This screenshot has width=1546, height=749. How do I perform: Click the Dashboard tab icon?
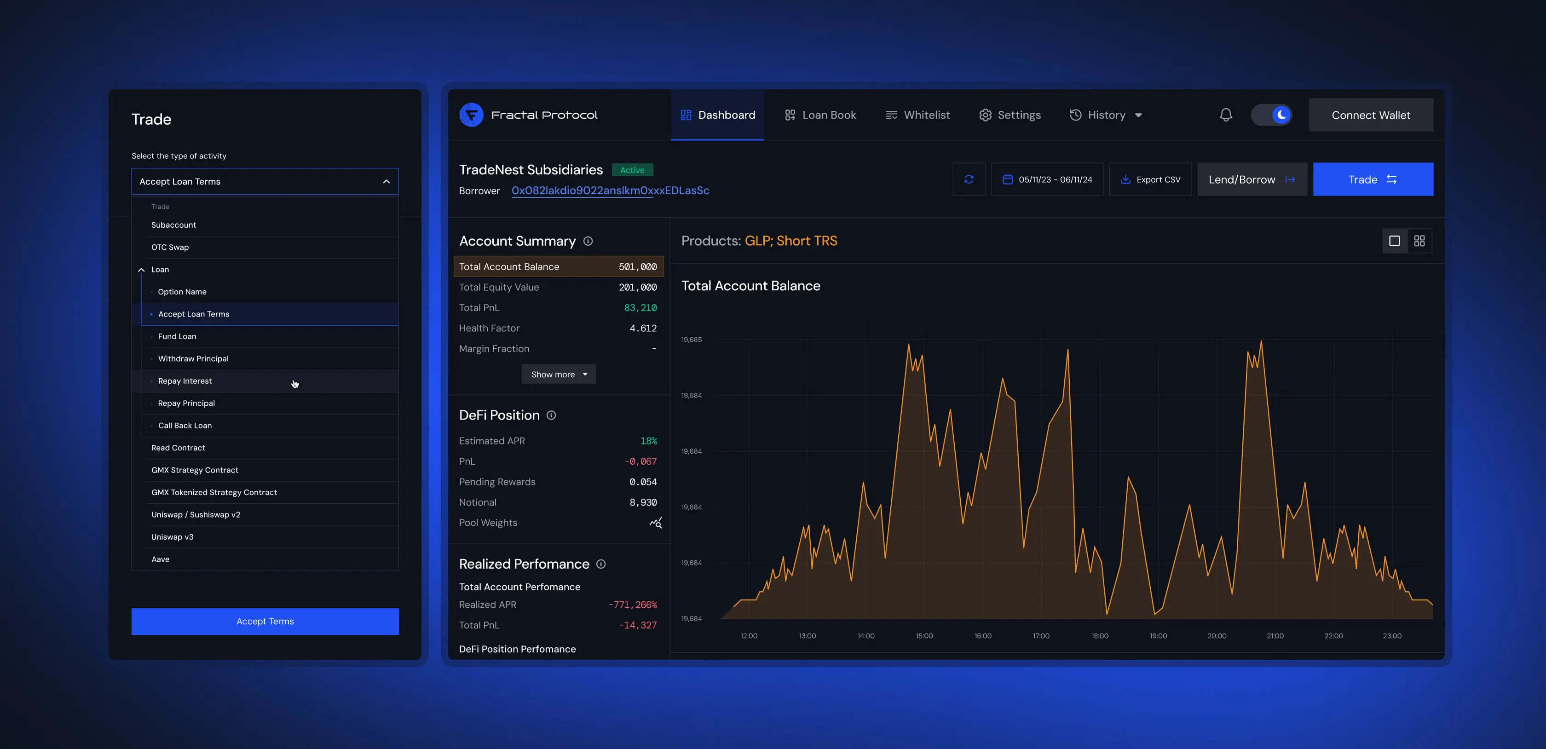coord(686,115)
